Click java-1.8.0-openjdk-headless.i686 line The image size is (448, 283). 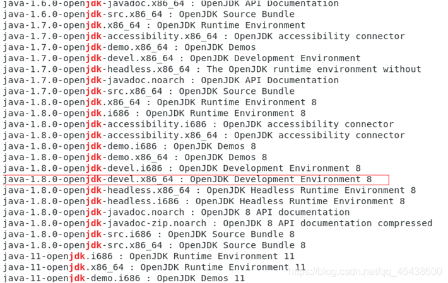(204, 202)
